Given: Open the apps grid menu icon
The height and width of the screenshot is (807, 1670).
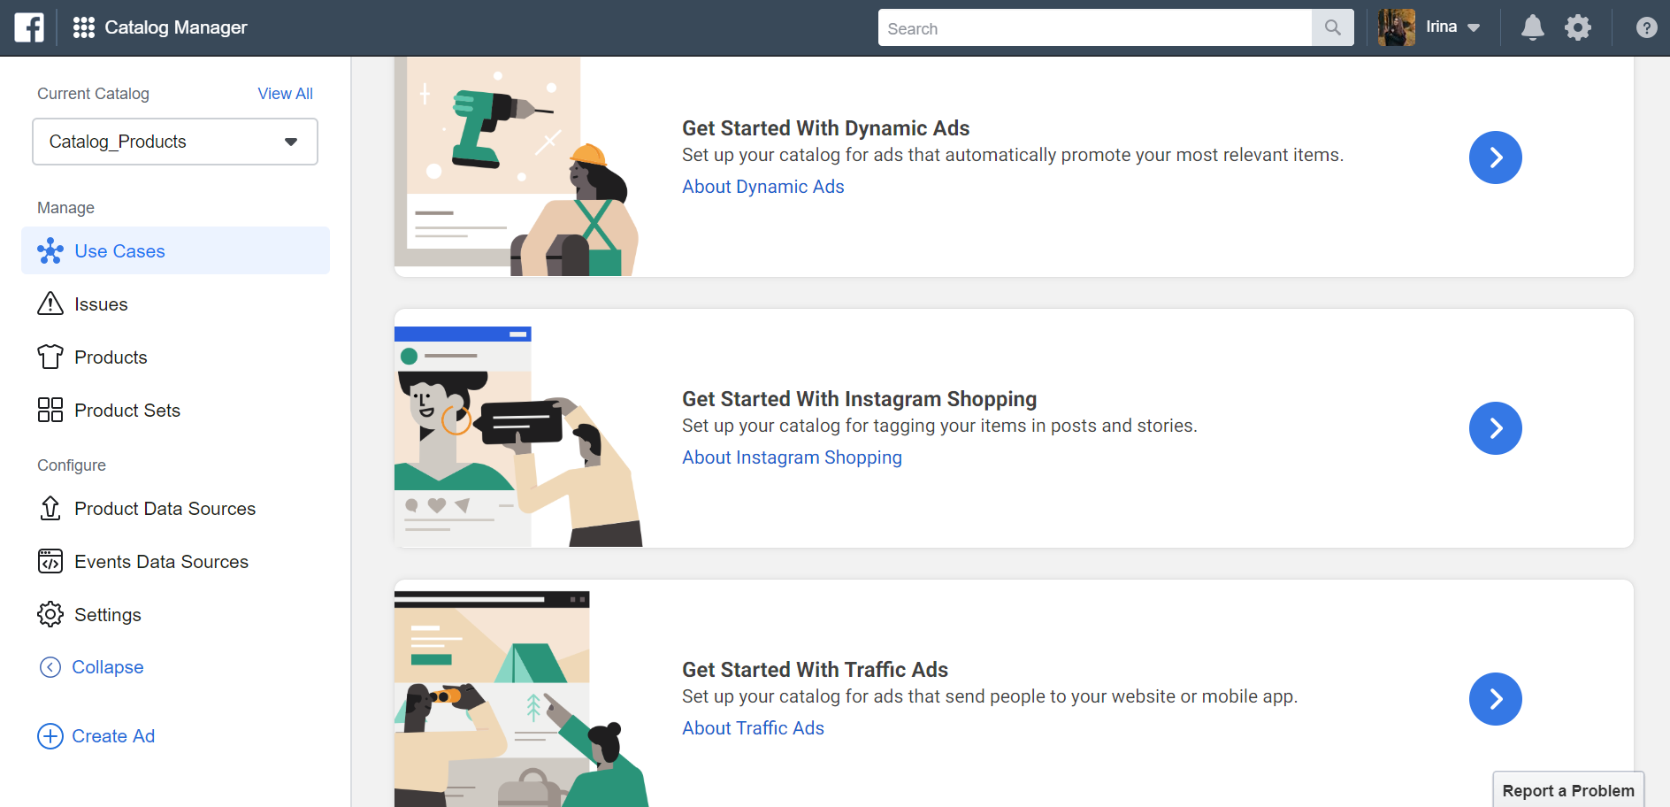Looking at the screenshot, I should 83,27.
